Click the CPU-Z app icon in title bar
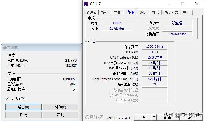Screen dimensions: 204x121 pyautogui.click(x=86, y=4)
